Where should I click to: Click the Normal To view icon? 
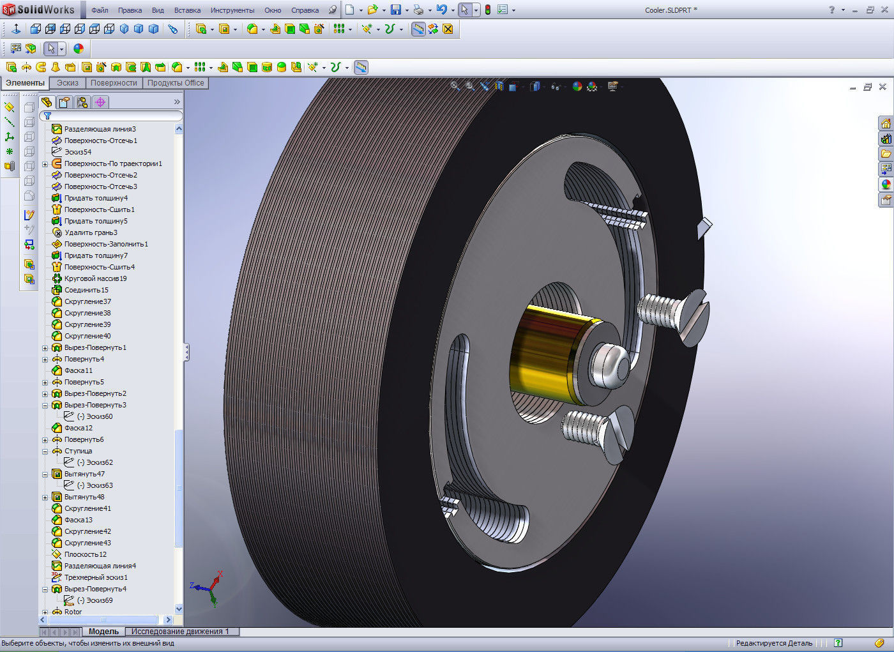(x=17, y=29)
